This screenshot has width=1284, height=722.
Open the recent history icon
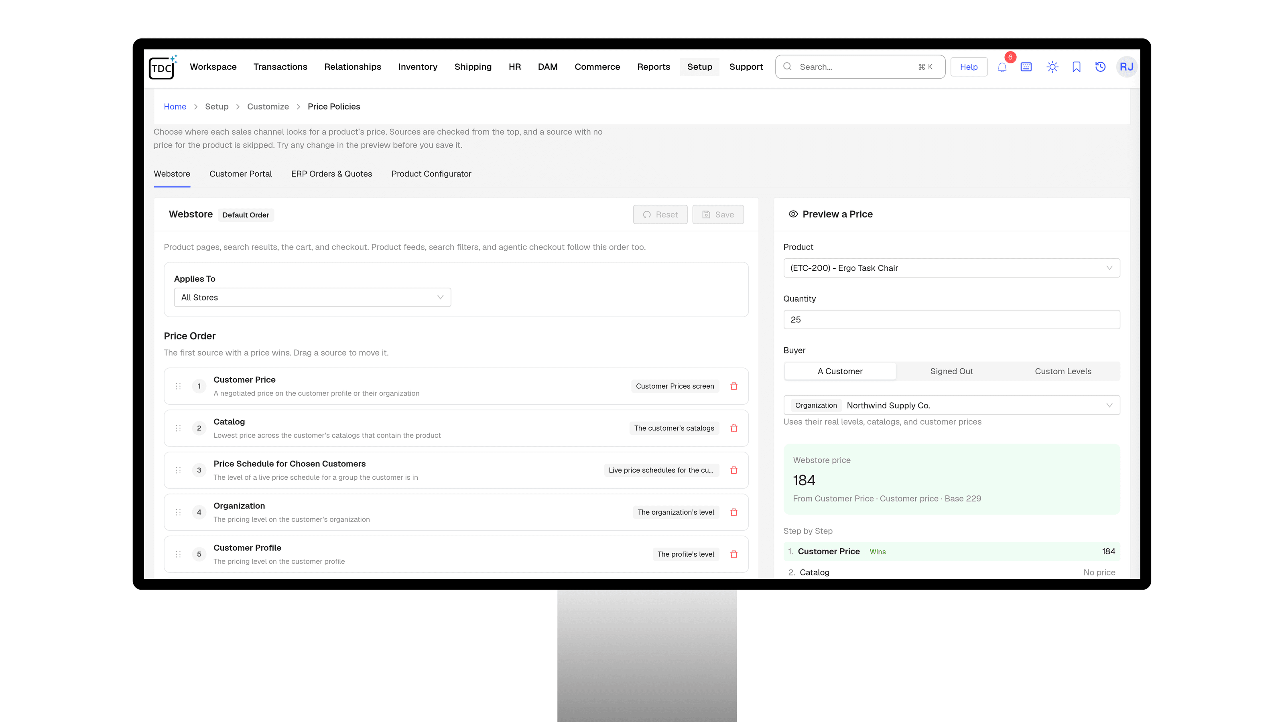(1101, 67)
